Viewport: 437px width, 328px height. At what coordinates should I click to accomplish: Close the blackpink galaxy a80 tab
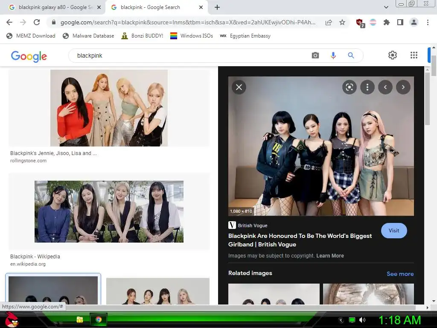point(99,7)
